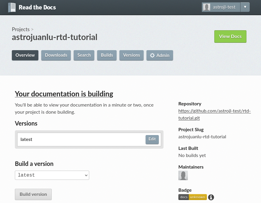The height and width of the screenshot is (203, 261).
Task: Click the user avatar in the header
Action: pos(206,7)
